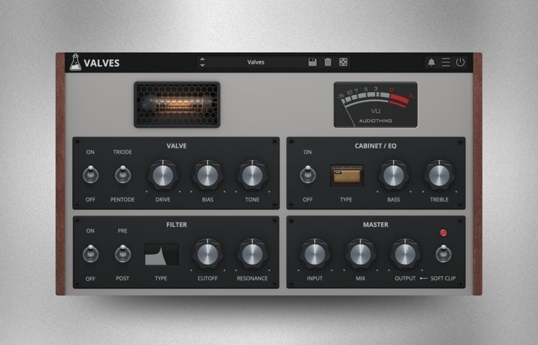Click the Output knob
538x345 pixels.
point(405,254)
